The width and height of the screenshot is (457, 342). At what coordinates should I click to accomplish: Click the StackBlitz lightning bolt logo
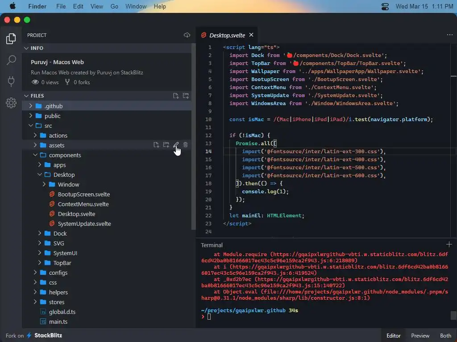pos(29,335)
